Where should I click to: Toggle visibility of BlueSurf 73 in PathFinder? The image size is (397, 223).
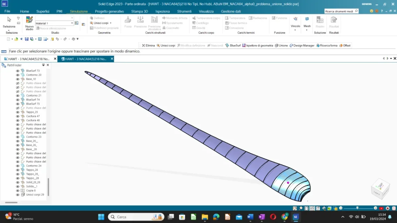(17, 70)
